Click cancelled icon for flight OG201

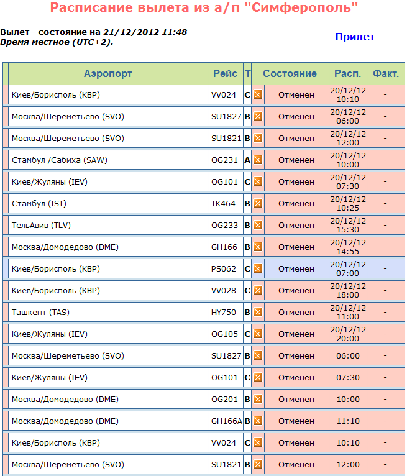point(258,399)
